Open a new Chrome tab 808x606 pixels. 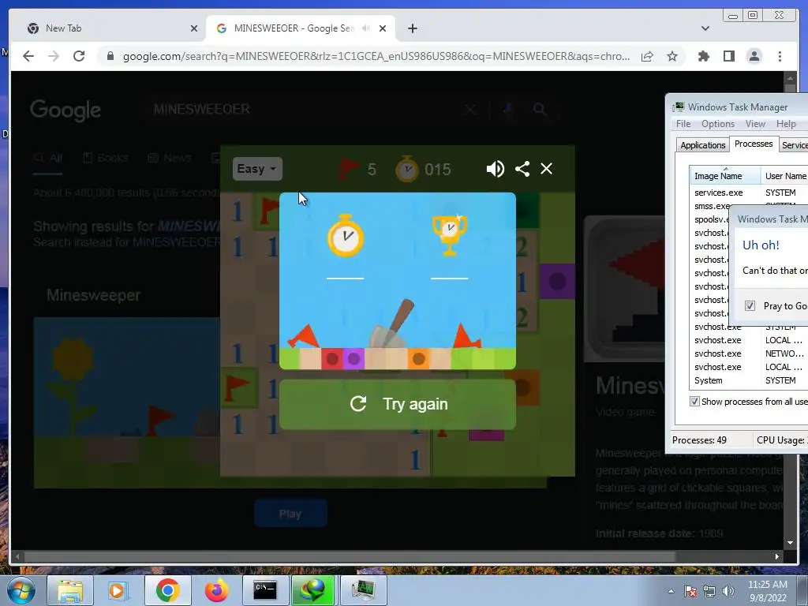(x=412, y=28)
